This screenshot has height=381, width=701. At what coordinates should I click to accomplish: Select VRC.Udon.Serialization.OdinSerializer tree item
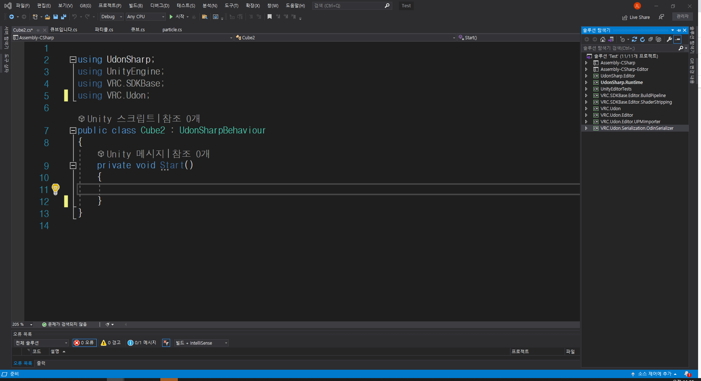[x=635, y=128]
